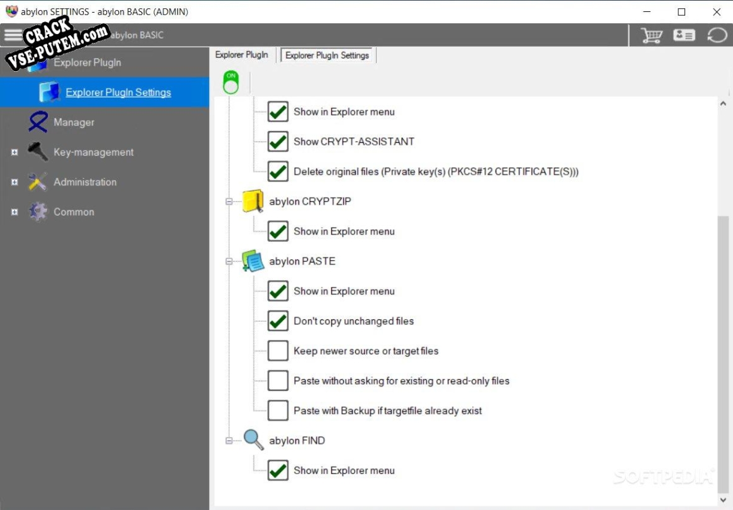Click the Explorer PlugIn Settings sidebar icon
Image resolution: width=733 pixels, height=510 pixels.
(49, 92)
